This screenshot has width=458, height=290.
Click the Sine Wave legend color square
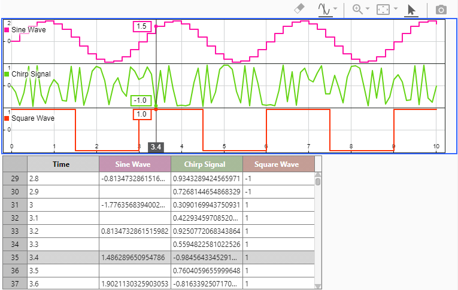click(7, 29)
